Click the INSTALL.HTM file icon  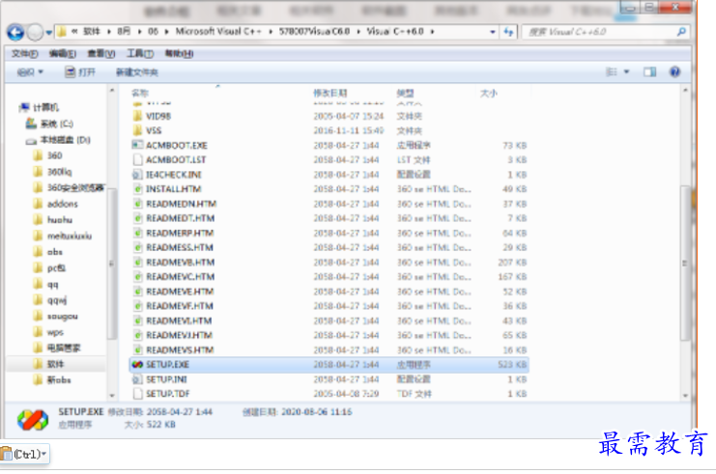pos(137,189)
